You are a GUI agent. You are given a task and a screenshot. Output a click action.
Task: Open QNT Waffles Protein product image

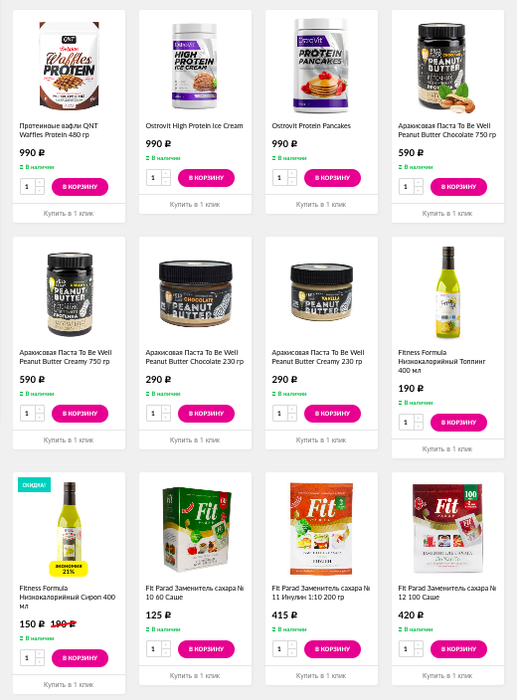point(69,66)
